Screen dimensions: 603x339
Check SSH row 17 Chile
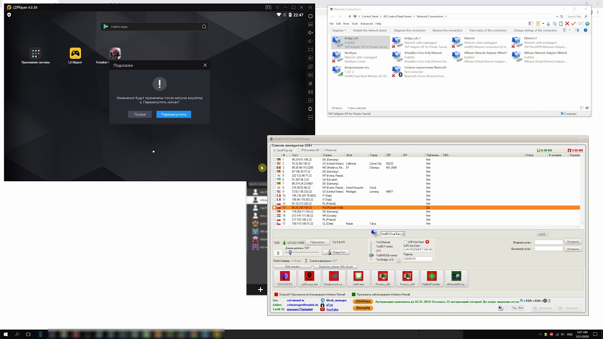coord(275,224)
